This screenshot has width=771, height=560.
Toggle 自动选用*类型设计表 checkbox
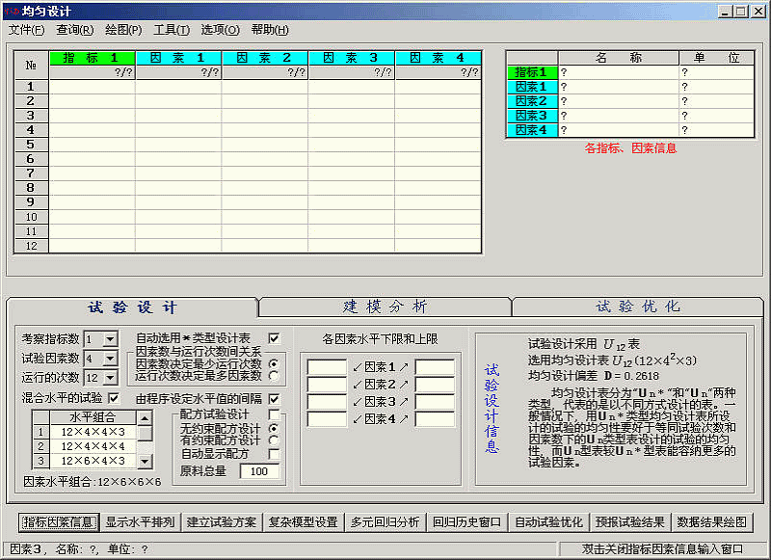(x=274, y=338)
